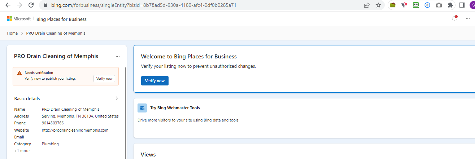475x159 pixels.
Task: Open the header three-dot more menu
Action: tap(468, 19)
